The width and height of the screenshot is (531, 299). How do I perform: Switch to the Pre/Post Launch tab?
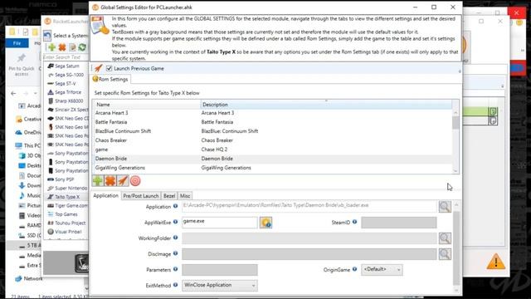click(140, 196)
